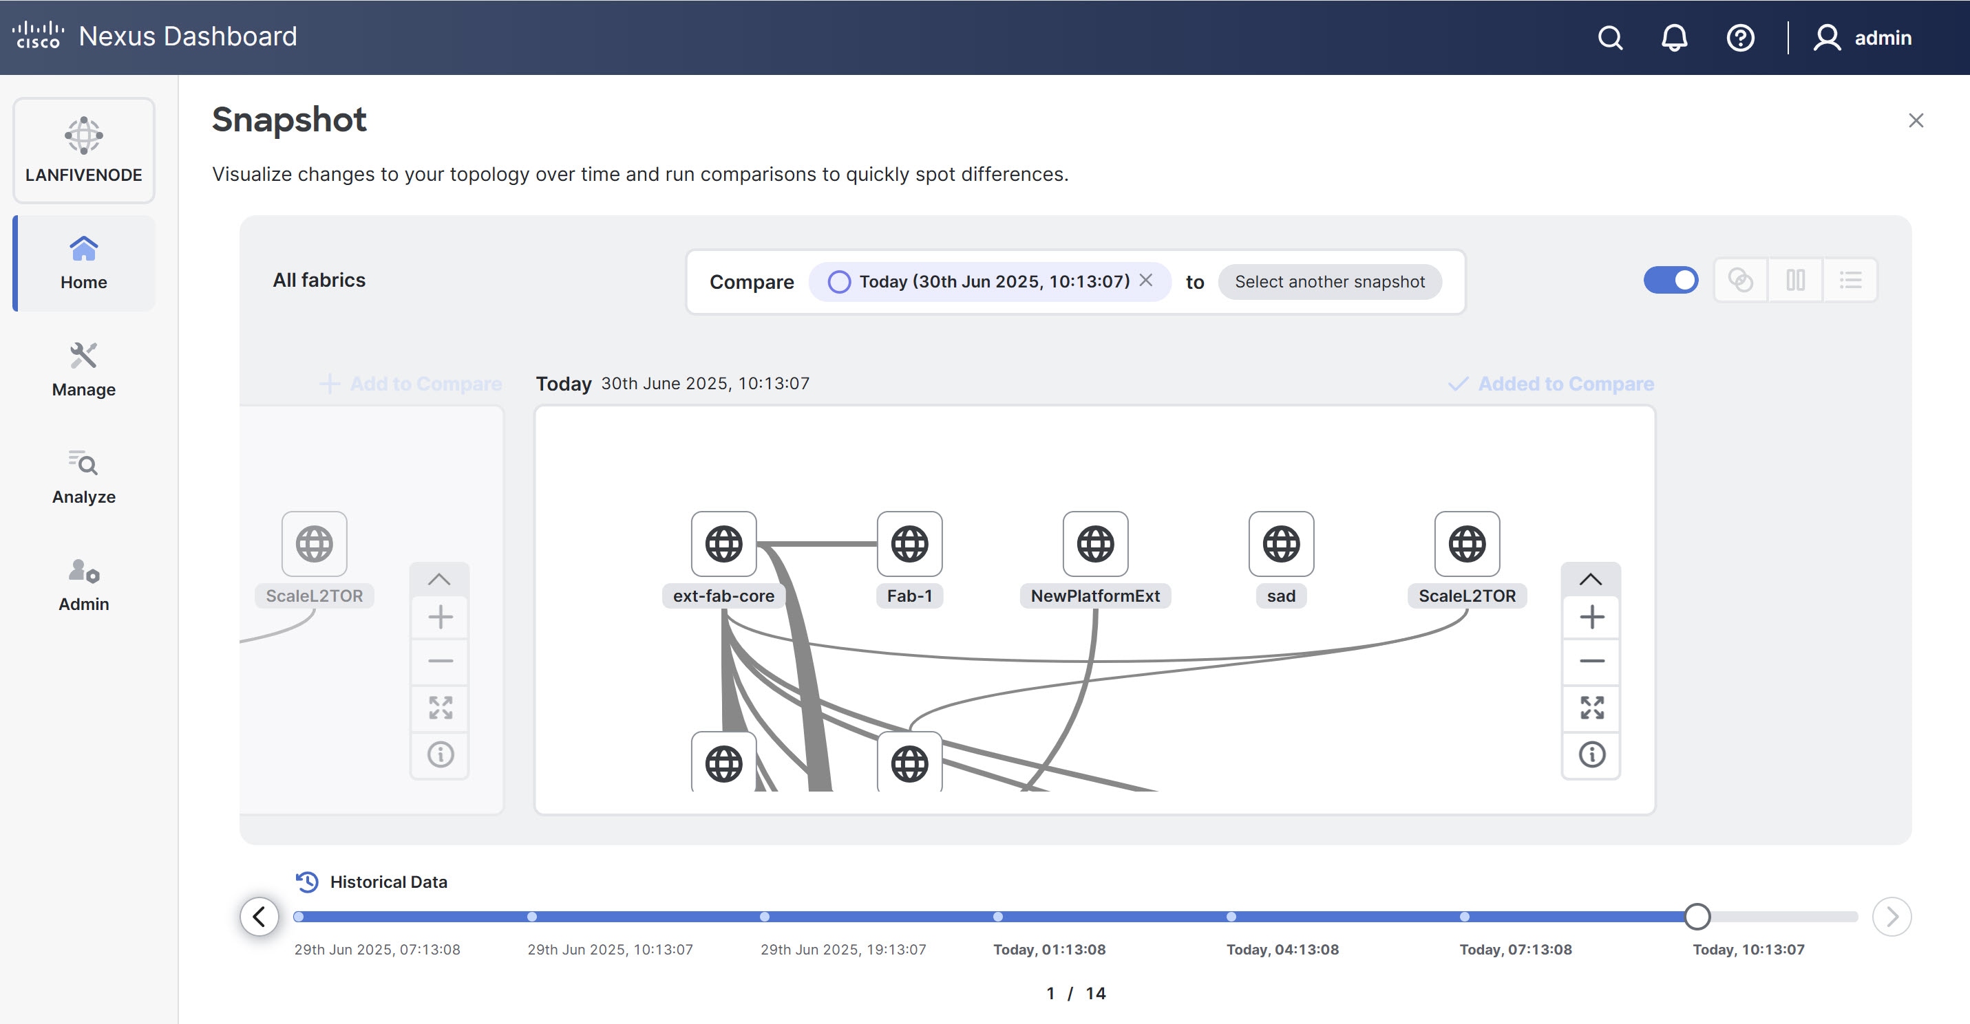
Task: Select timeline point 29th Jun 19:13:07
Action: [x=765, y=916]
